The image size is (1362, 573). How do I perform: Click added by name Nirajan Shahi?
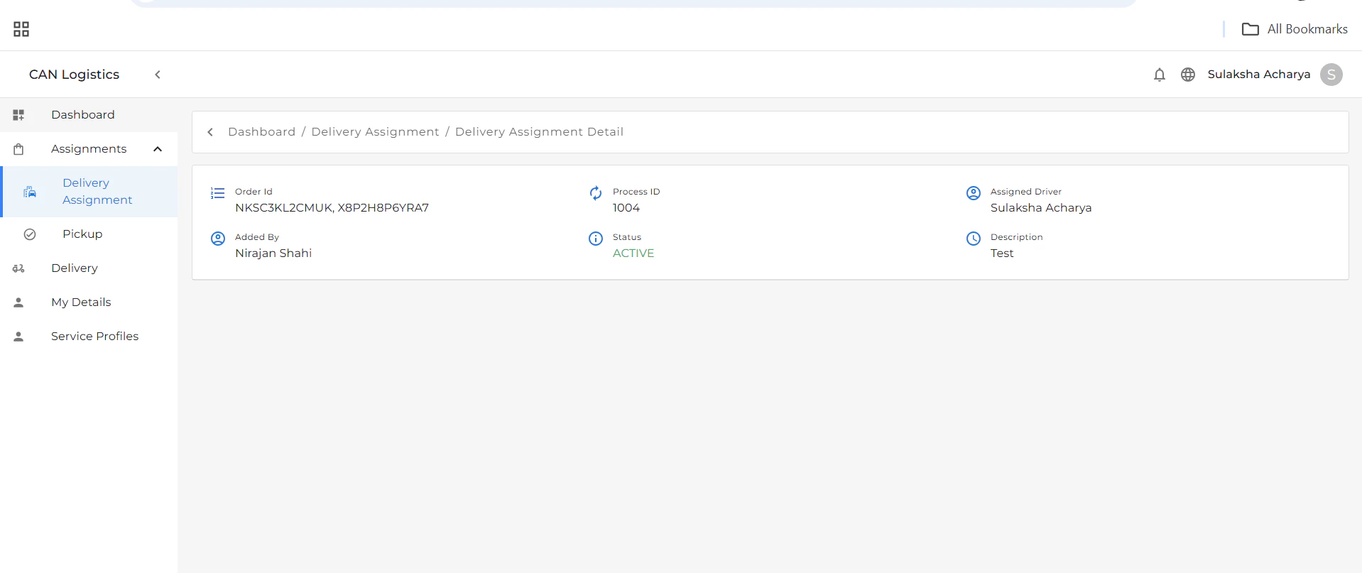[x=273, y=253]
